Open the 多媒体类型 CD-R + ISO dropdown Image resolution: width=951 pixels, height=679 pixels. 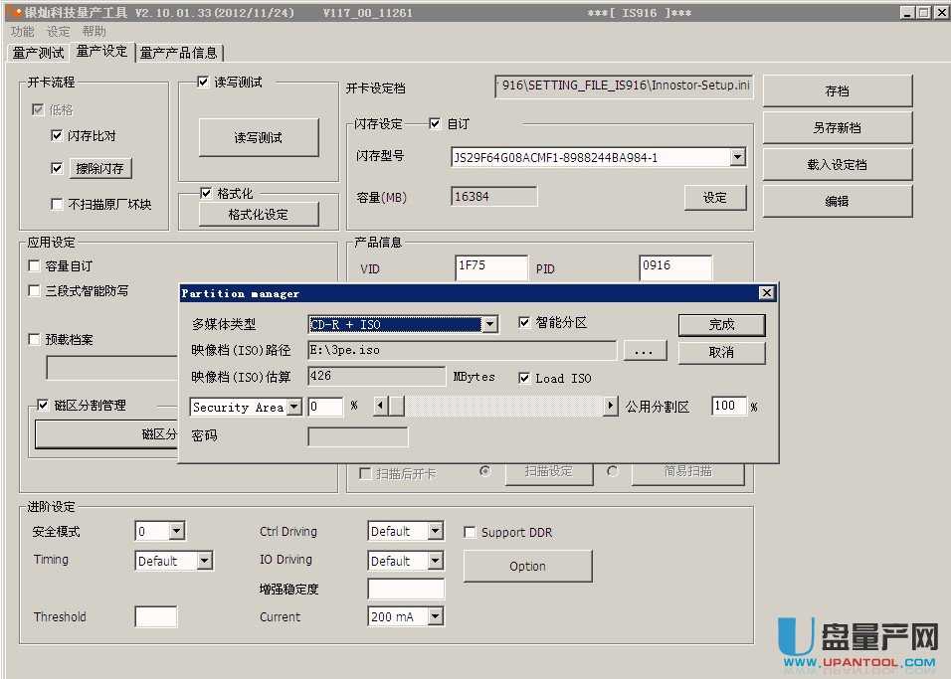click(489, 325)
